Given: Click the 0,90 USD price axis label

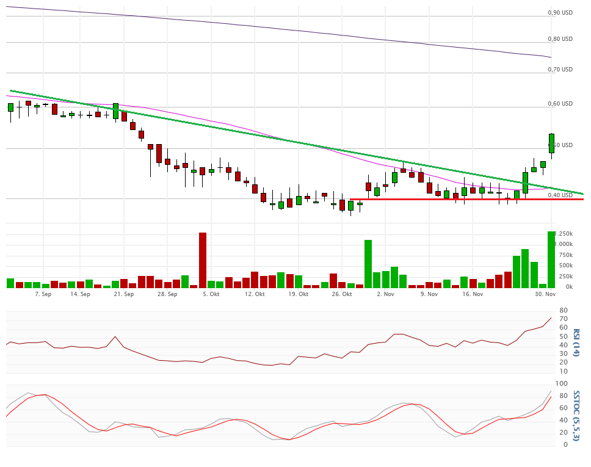Looking at the screenshot, I should click(560, 13).
